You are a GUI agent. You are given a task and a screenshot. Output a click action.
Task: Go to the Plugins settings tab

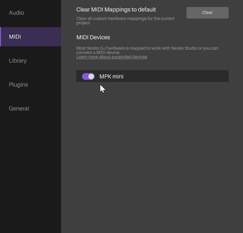coord(19,85)
